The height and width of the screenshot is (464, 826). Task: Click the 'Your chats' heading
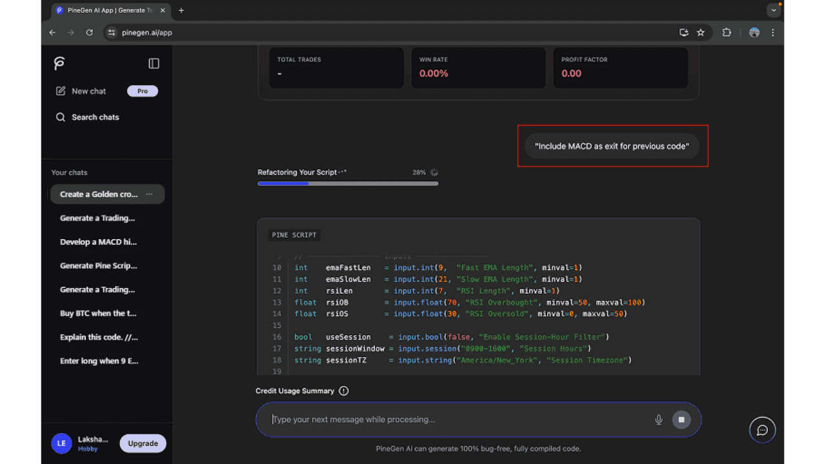[69, 173]
